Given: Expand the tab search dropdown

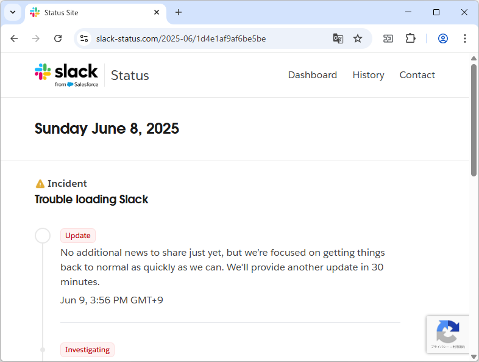Looking at the screenshot, I should point(12,12).
